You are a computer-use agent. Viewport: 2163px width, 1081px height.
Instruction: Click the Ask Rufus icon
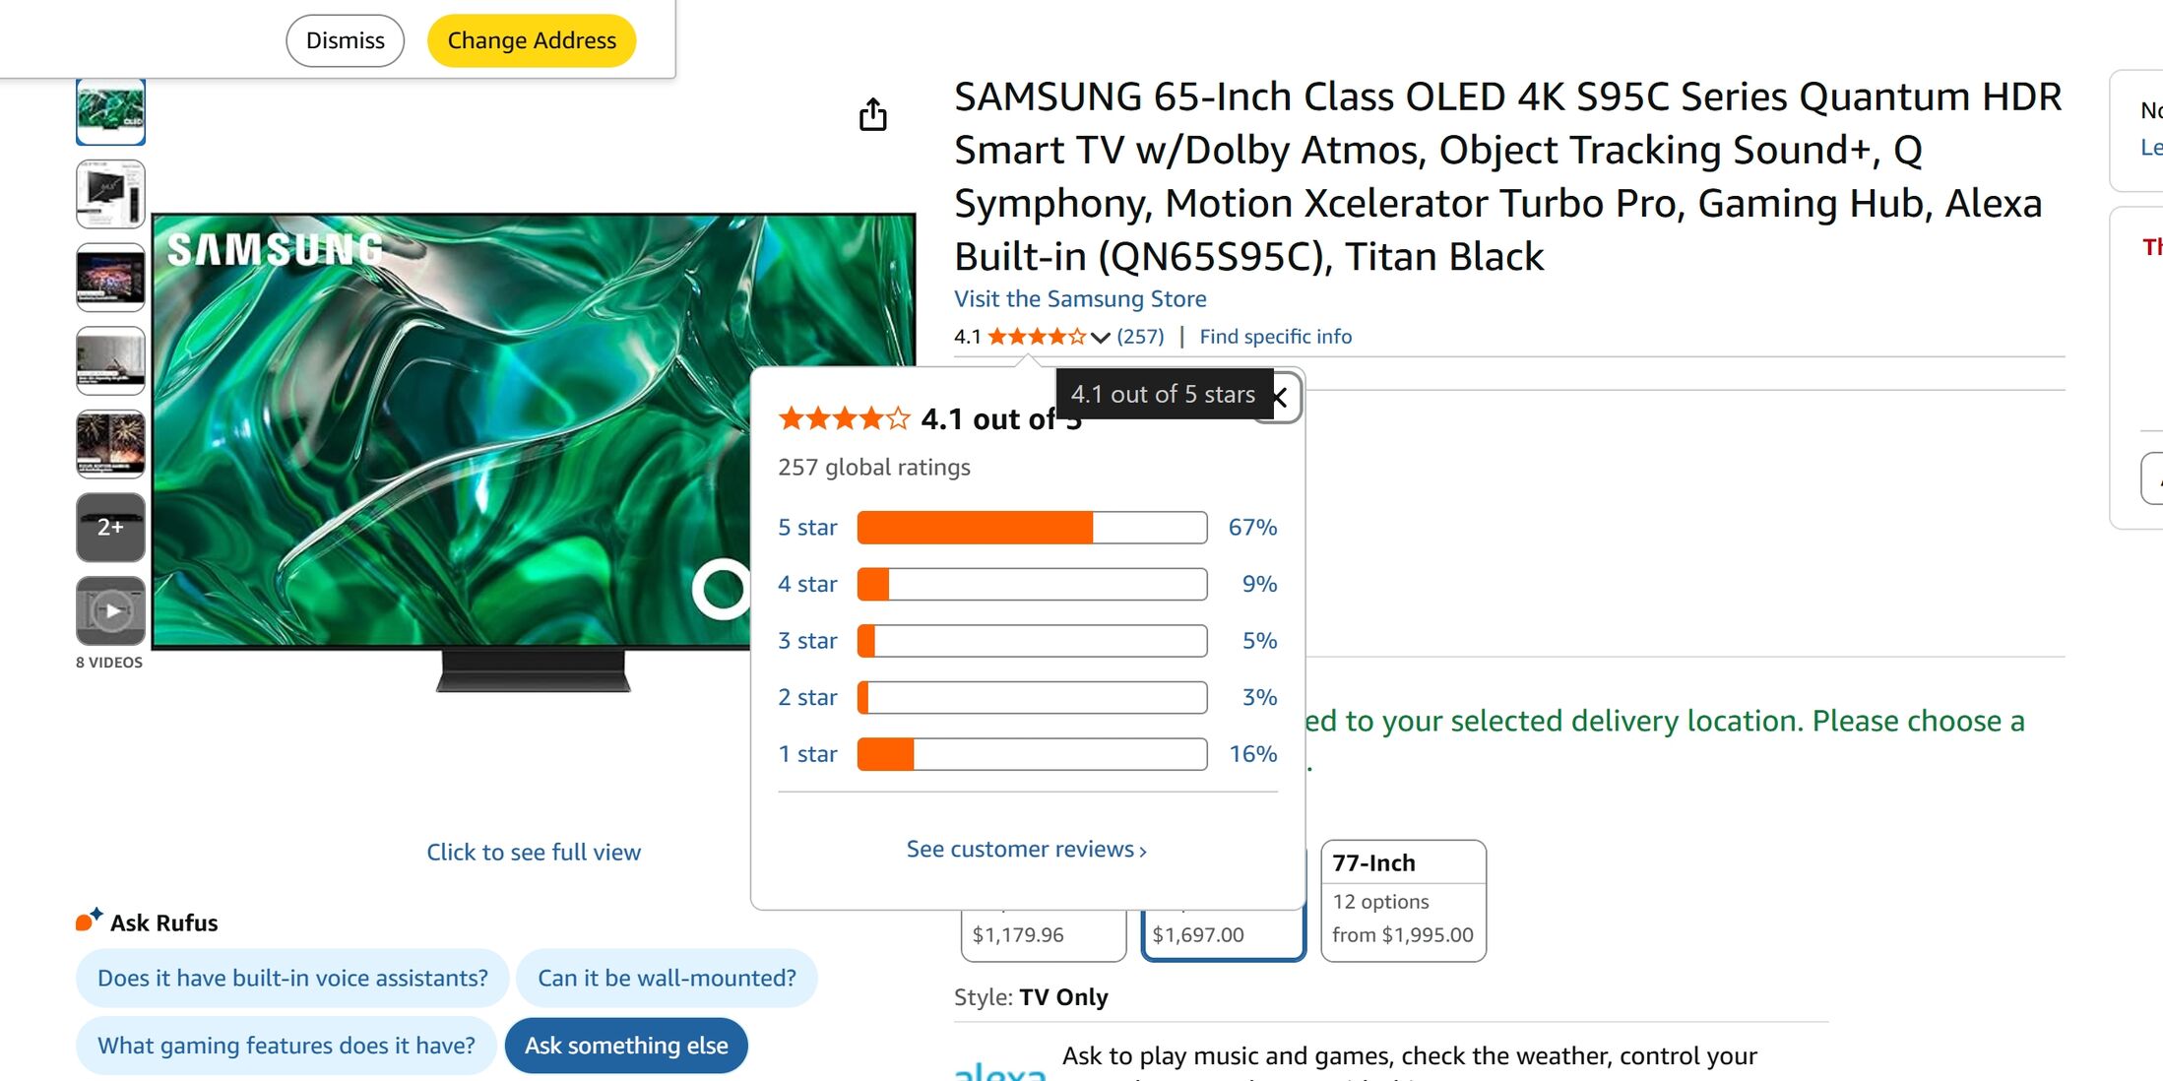pyautogui.click(x=89, y=921)
